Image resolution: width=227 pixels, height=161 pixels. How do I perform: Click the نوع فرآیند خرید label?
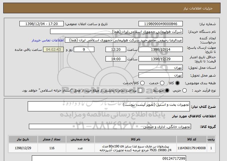(204, 90)
